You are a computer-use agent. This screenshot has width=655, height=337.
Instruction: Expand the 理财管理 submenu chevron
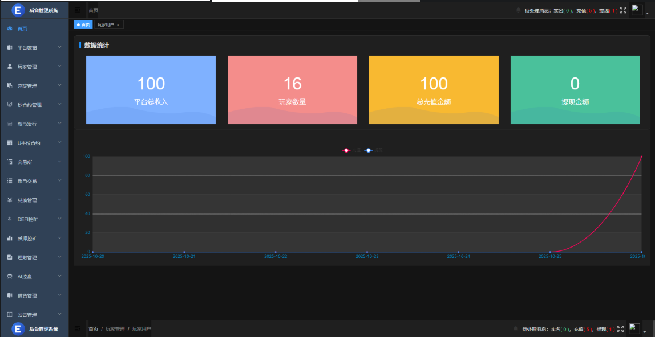coord(59,257)
